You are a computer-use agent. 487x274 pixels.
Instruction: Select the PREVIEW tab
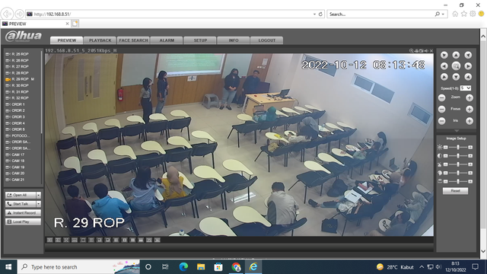(x=67, y=40)
